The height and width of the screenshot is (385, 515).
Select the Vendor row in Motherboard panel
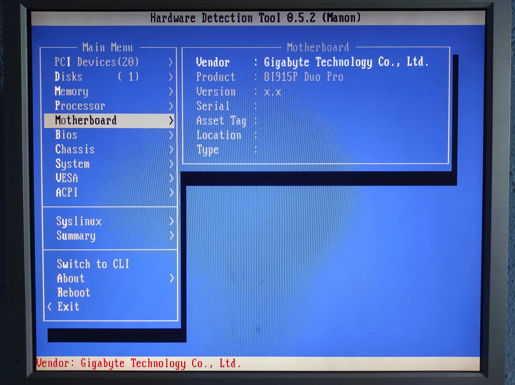tap(312, 62)
